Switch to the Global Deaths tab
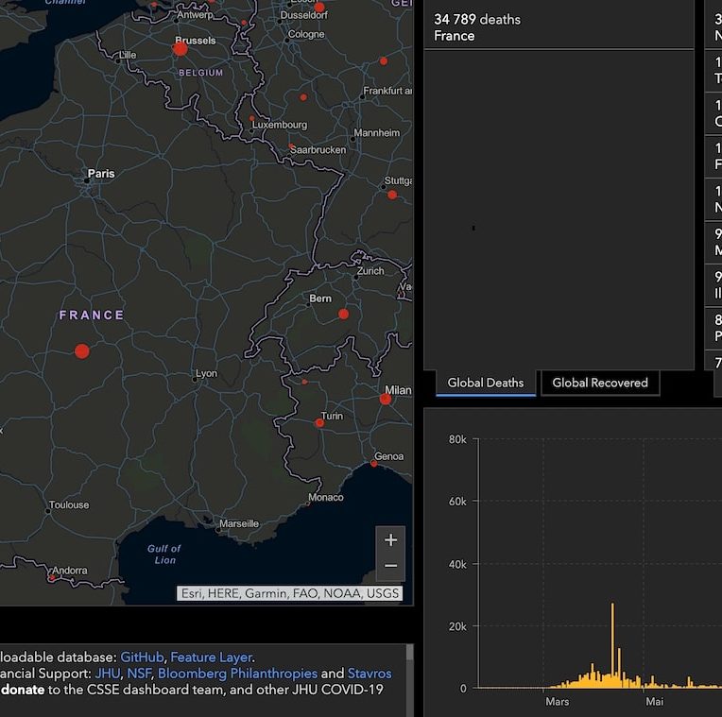The image size is (722, 717). tap(486, 383)
